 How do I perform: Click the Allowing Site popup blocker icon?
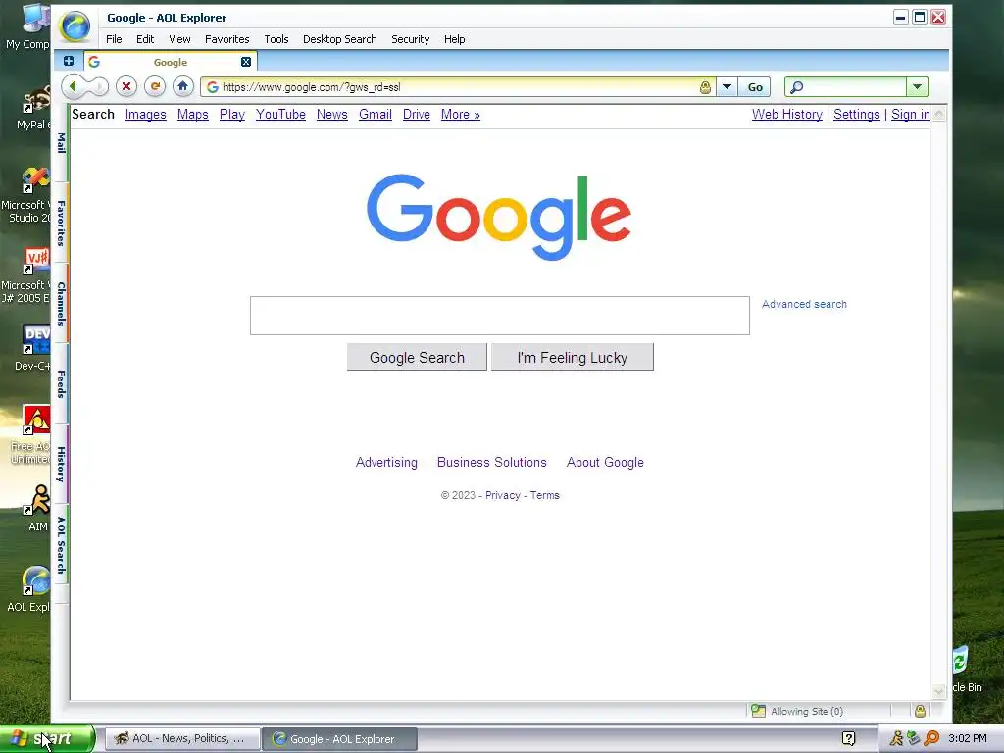click(x=758, y=711)
